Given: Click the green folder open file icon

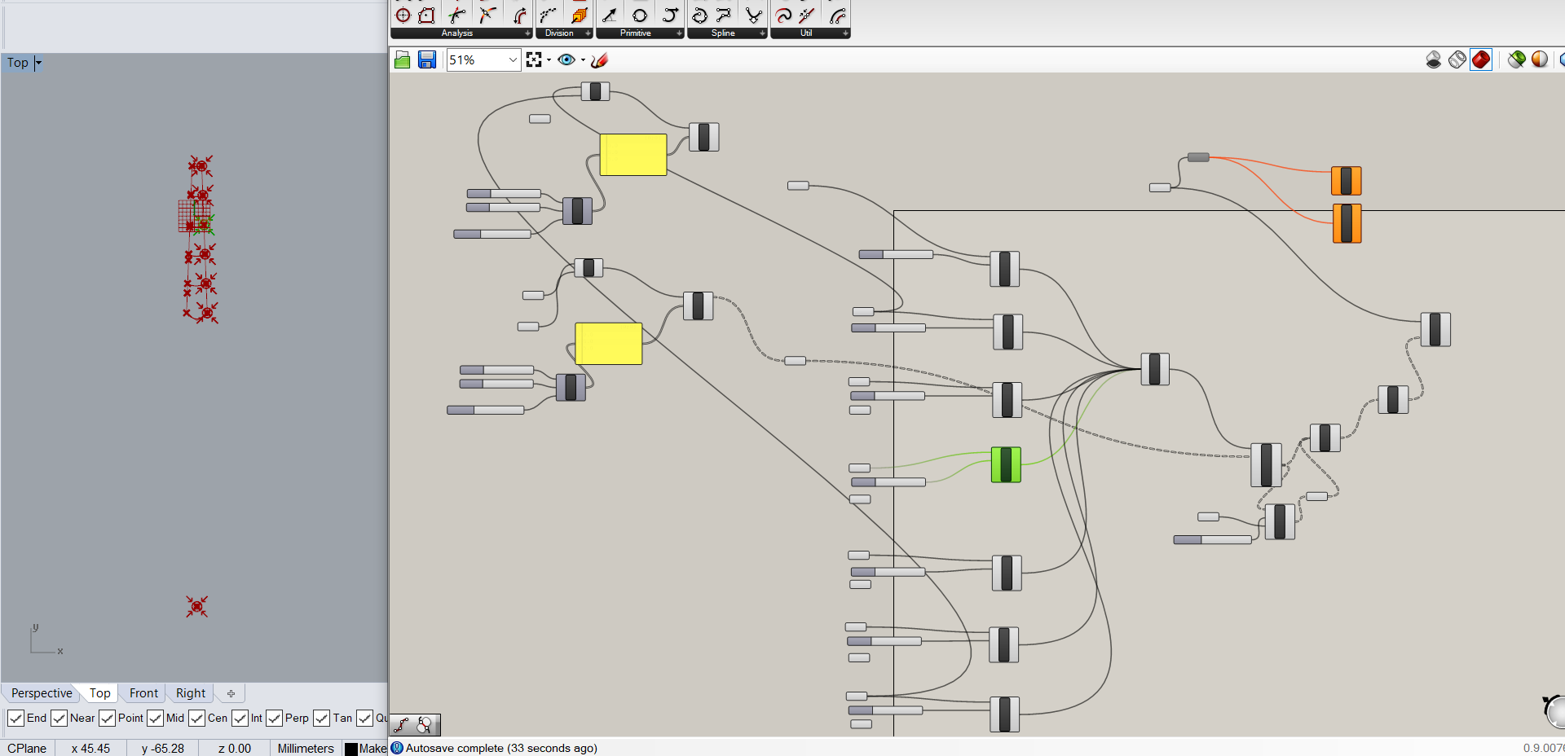Looking at the screenshot, I should tap(402, 59).
